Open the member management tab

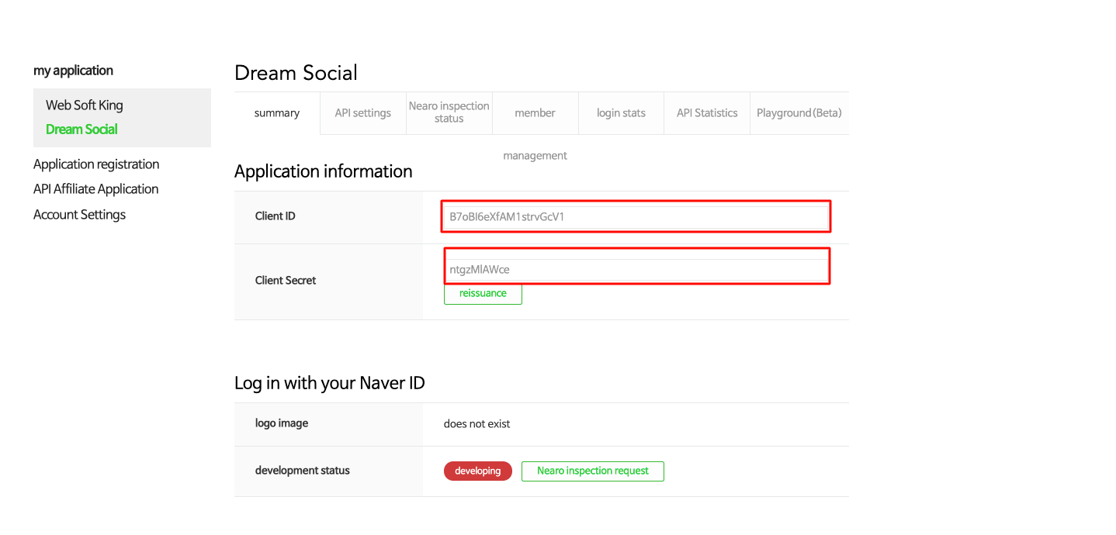click(x=535, y=113)
